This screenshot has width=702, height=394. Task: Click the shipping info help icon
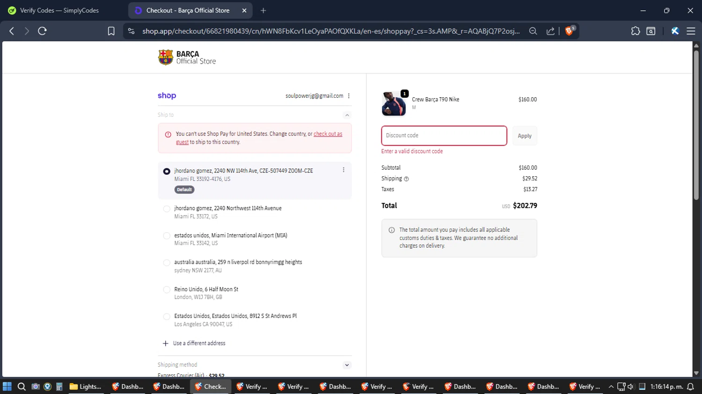[x=406, y=179]
